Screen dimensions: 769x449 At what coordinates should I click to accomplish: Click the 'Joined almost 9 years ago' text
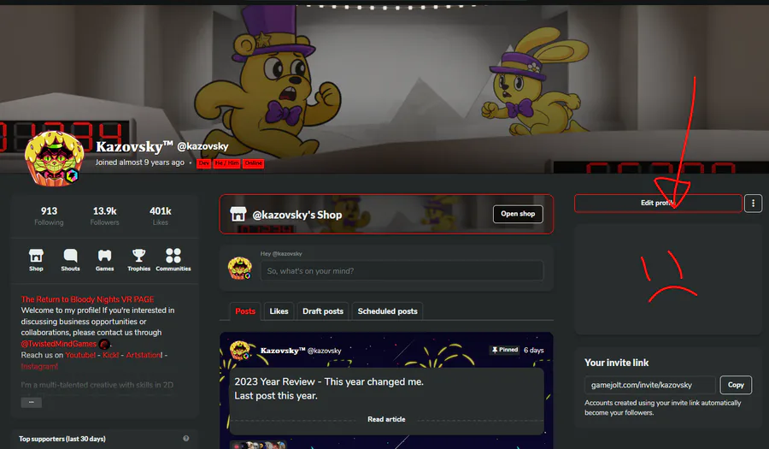coord(140,162)
